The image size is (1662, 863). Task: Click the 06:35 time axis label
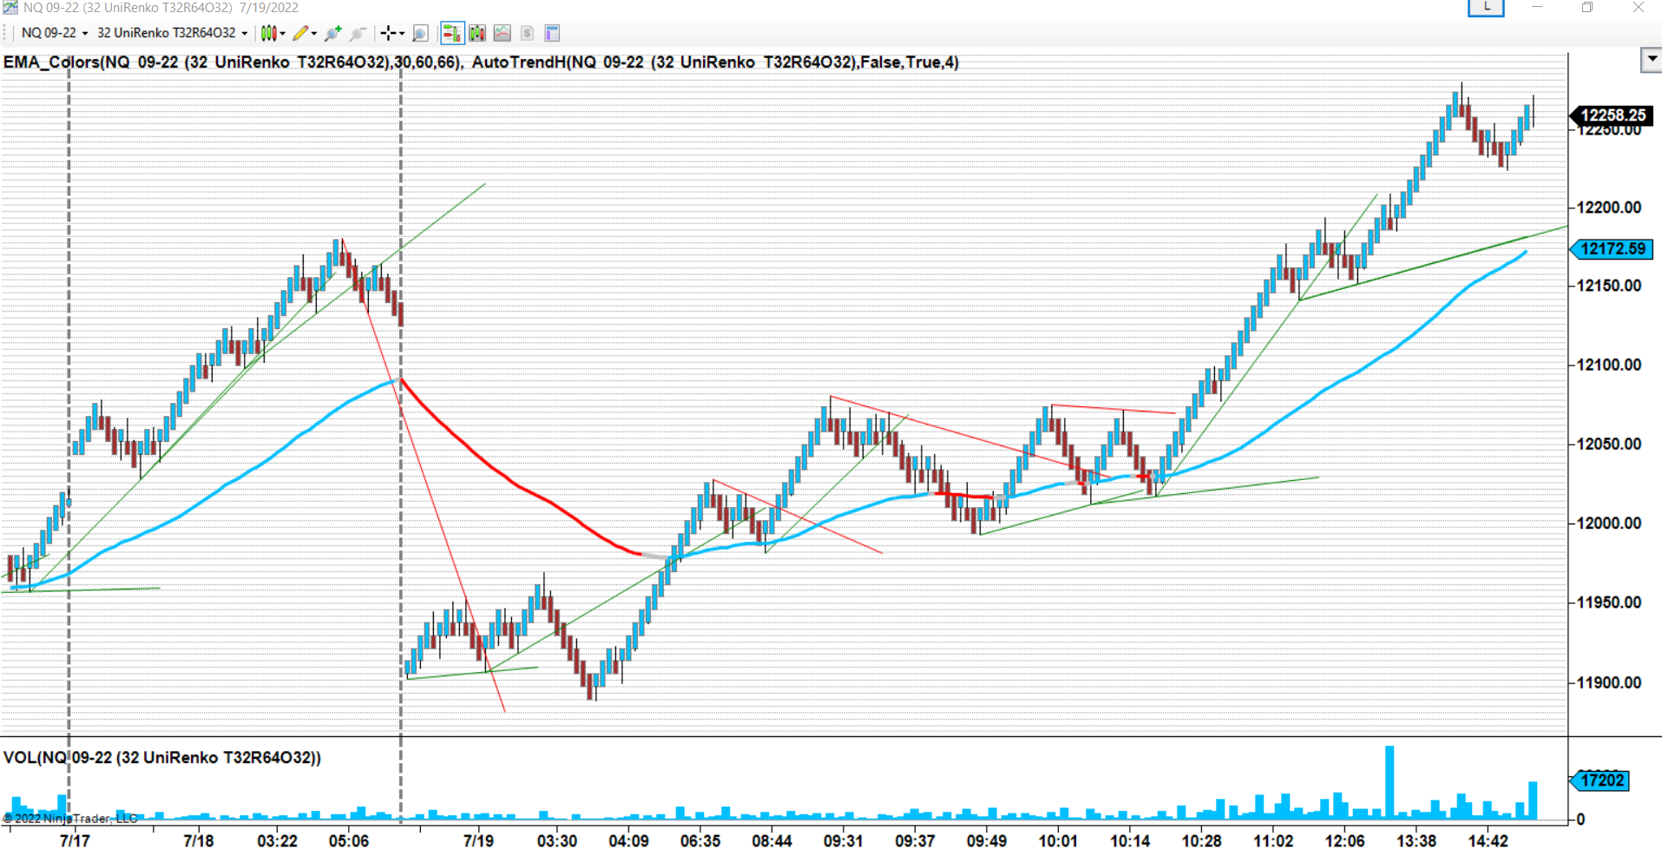click(700, 841)
